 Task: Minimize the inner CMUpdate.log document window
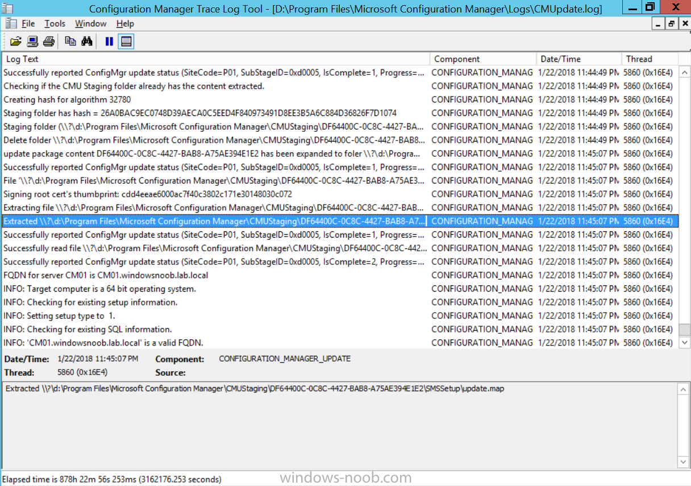(659, 24)
